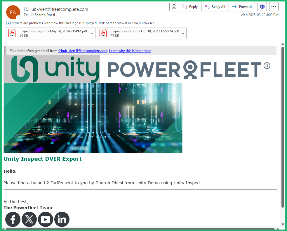
Task: Click the Facebook social icon
Action: (x=13, y=219)
